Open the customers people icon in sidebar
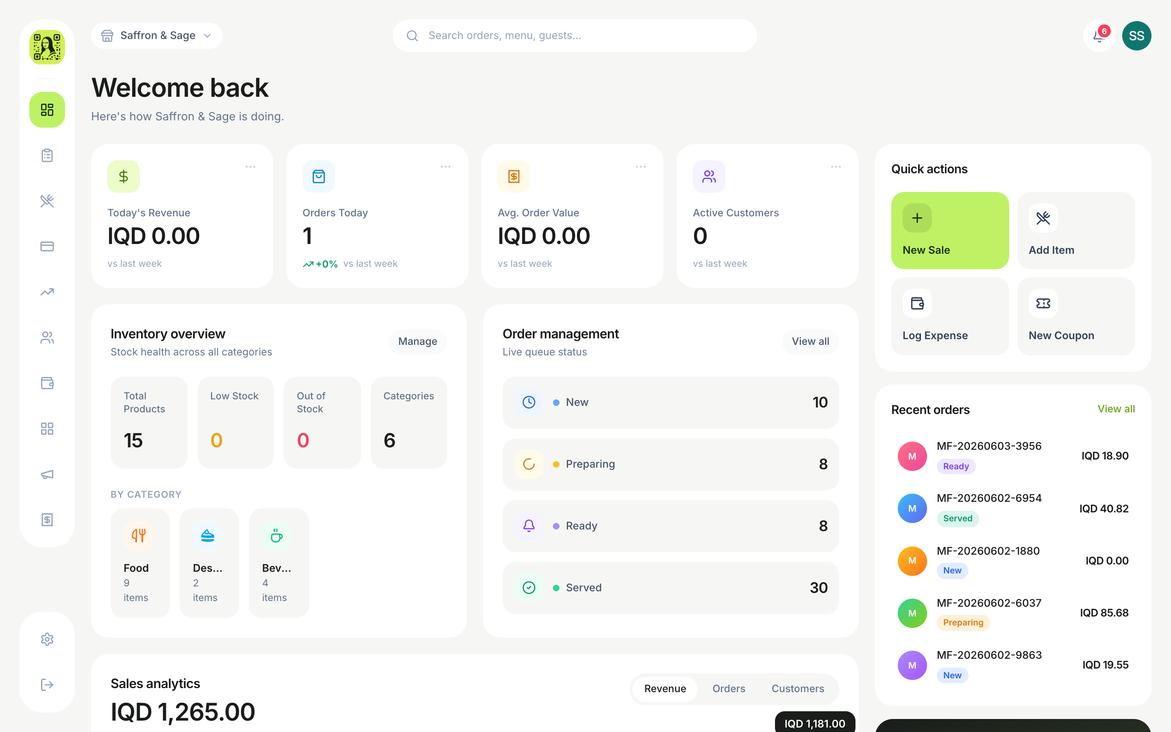 coord(47,338)
